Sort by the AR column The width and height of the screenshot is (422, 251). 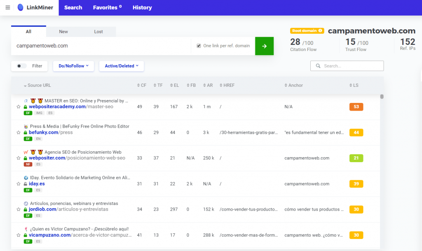point(208,85)
